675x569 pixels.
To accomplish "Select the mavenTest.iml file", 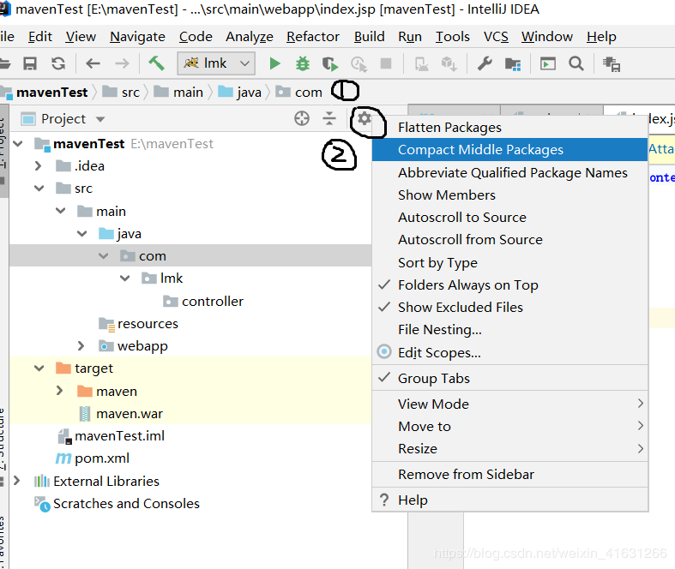I will (119, 436).
